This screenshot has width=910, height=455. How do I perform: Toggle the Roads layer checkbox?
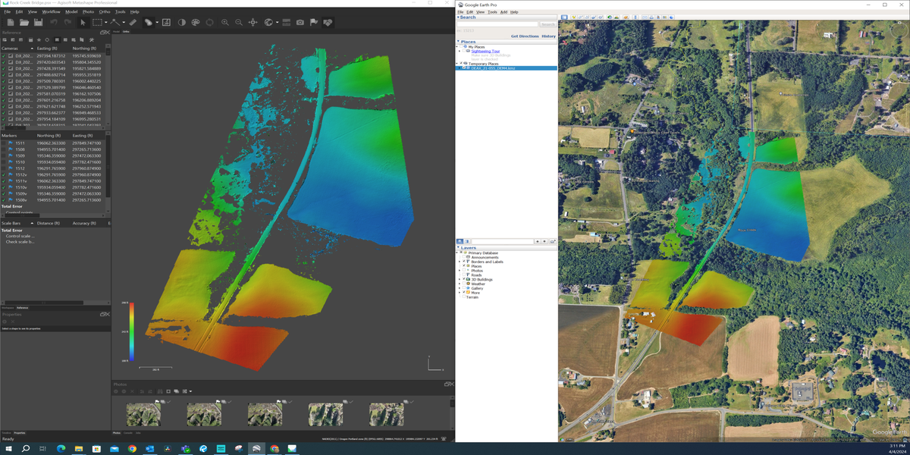[464, 275]
